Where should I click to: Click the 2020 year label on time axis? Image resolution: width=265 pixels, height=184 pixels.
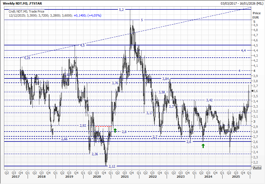click(x=97, y=177)
